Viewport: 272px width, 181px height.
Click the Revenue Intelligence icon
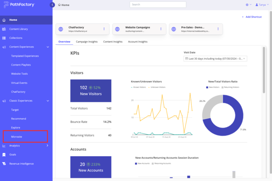tap(4, 164)
